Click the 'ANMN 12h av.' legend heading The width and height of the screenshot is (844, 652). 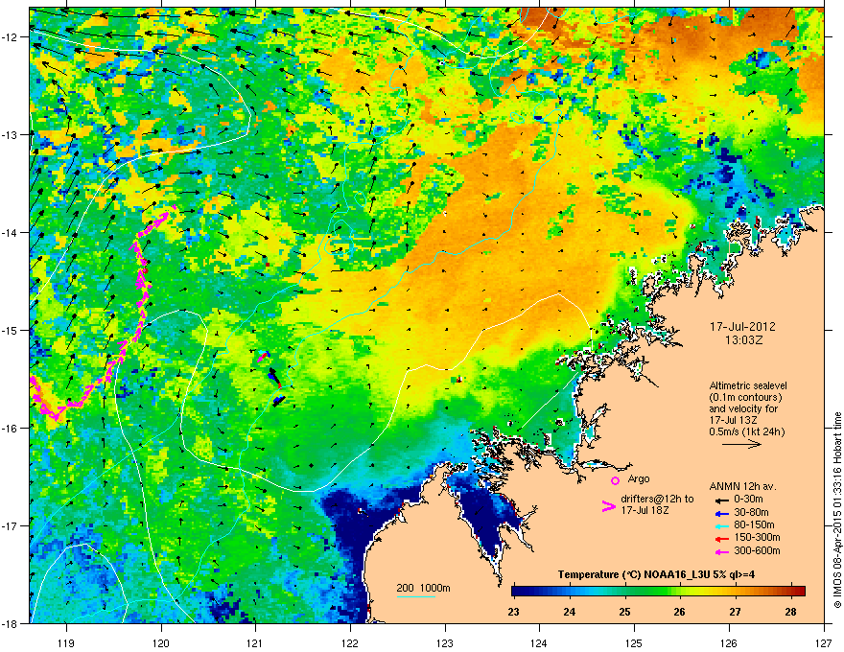tap(742, 487)
